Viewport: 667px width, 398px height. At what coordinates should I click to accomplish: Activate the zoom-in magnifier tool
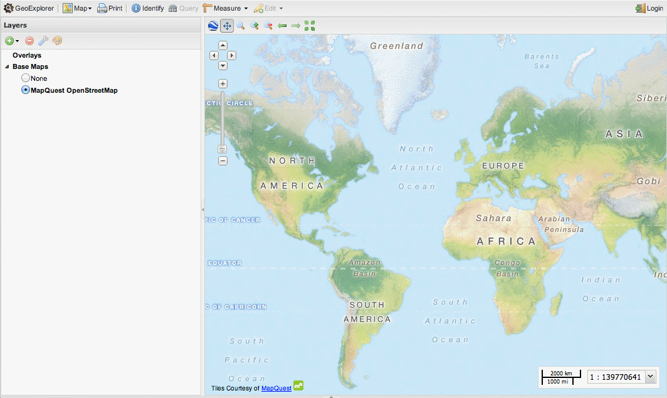tap(254, 26)
